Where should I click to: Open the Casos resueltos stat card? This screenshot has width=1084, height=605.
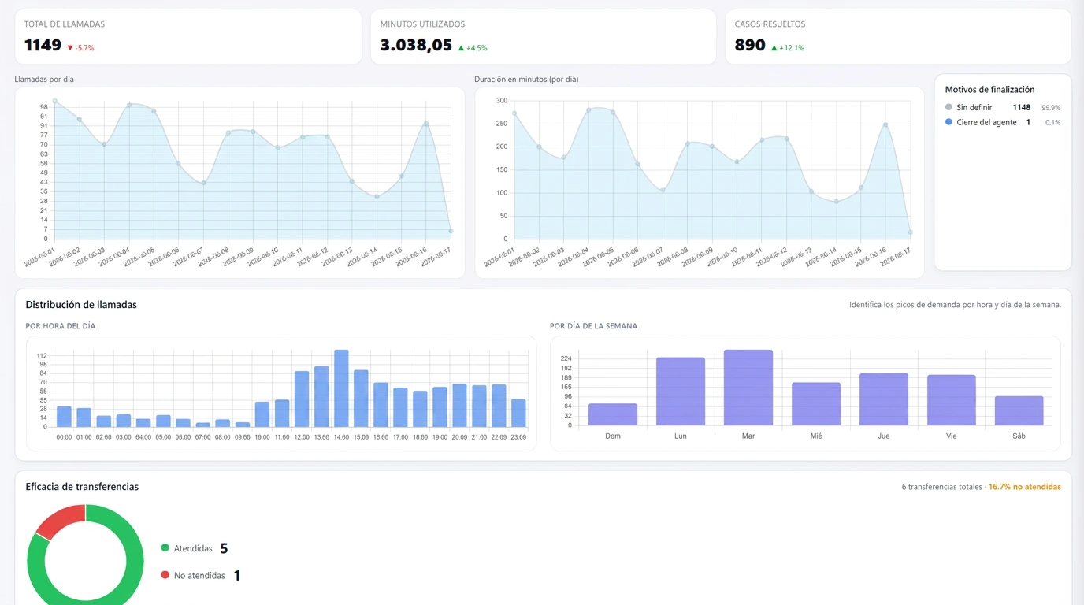[x=898, y=37]
